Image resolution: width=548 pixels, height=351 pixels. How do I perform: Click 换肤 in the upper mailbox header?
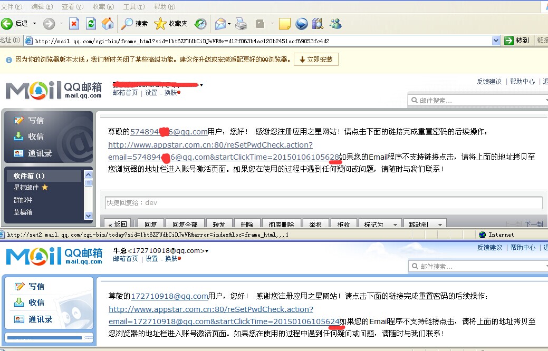tap(170, 93)
